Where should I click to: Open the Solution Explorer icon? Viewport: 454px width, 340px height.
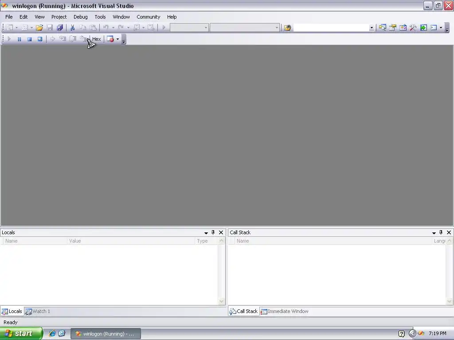point(383,27)
